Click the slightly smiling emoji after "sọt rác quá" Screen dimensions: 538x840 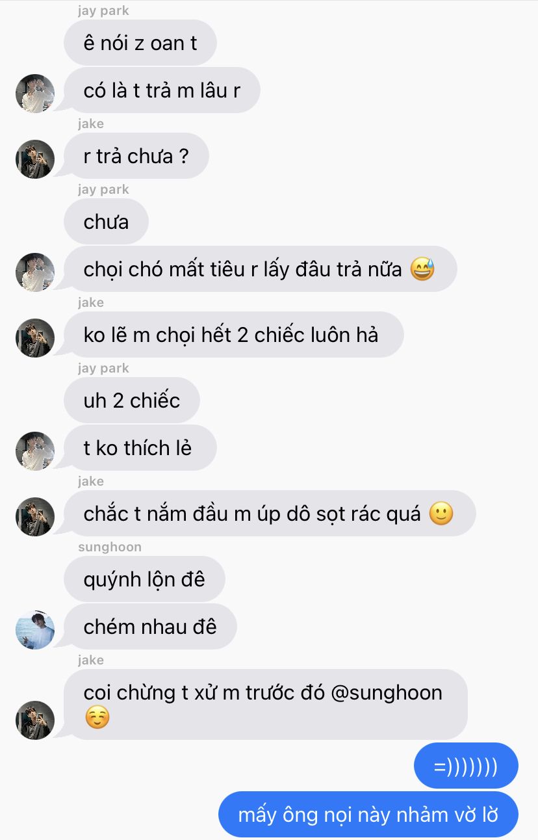point(441,514)
